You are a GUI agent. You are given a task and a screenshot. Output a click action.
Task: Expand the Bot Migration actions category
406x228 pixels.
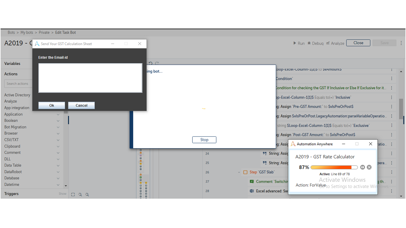58,127
